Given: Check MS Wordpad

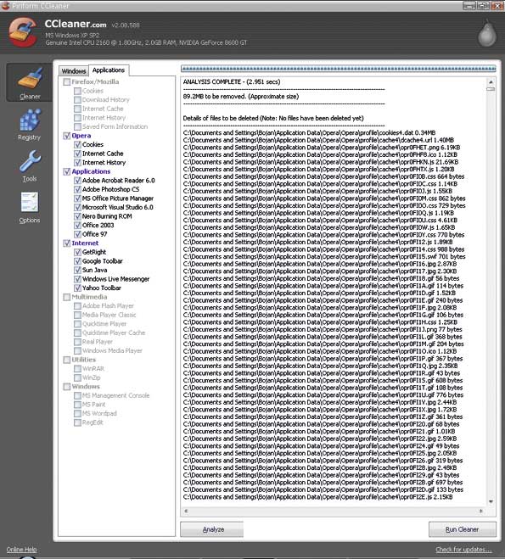Looking at the screenshot, I should click(x=77, y=414).
